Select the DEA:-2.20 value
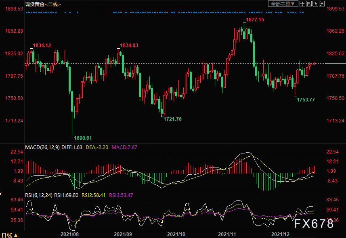 click(97, 147)
